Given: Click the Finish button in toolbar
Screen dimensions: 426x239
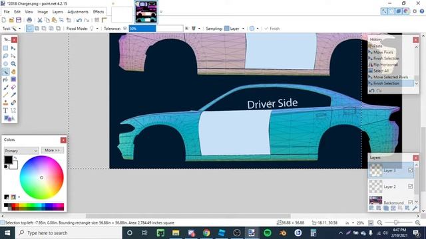Looking at the screenshot, I should click(272, 29).
